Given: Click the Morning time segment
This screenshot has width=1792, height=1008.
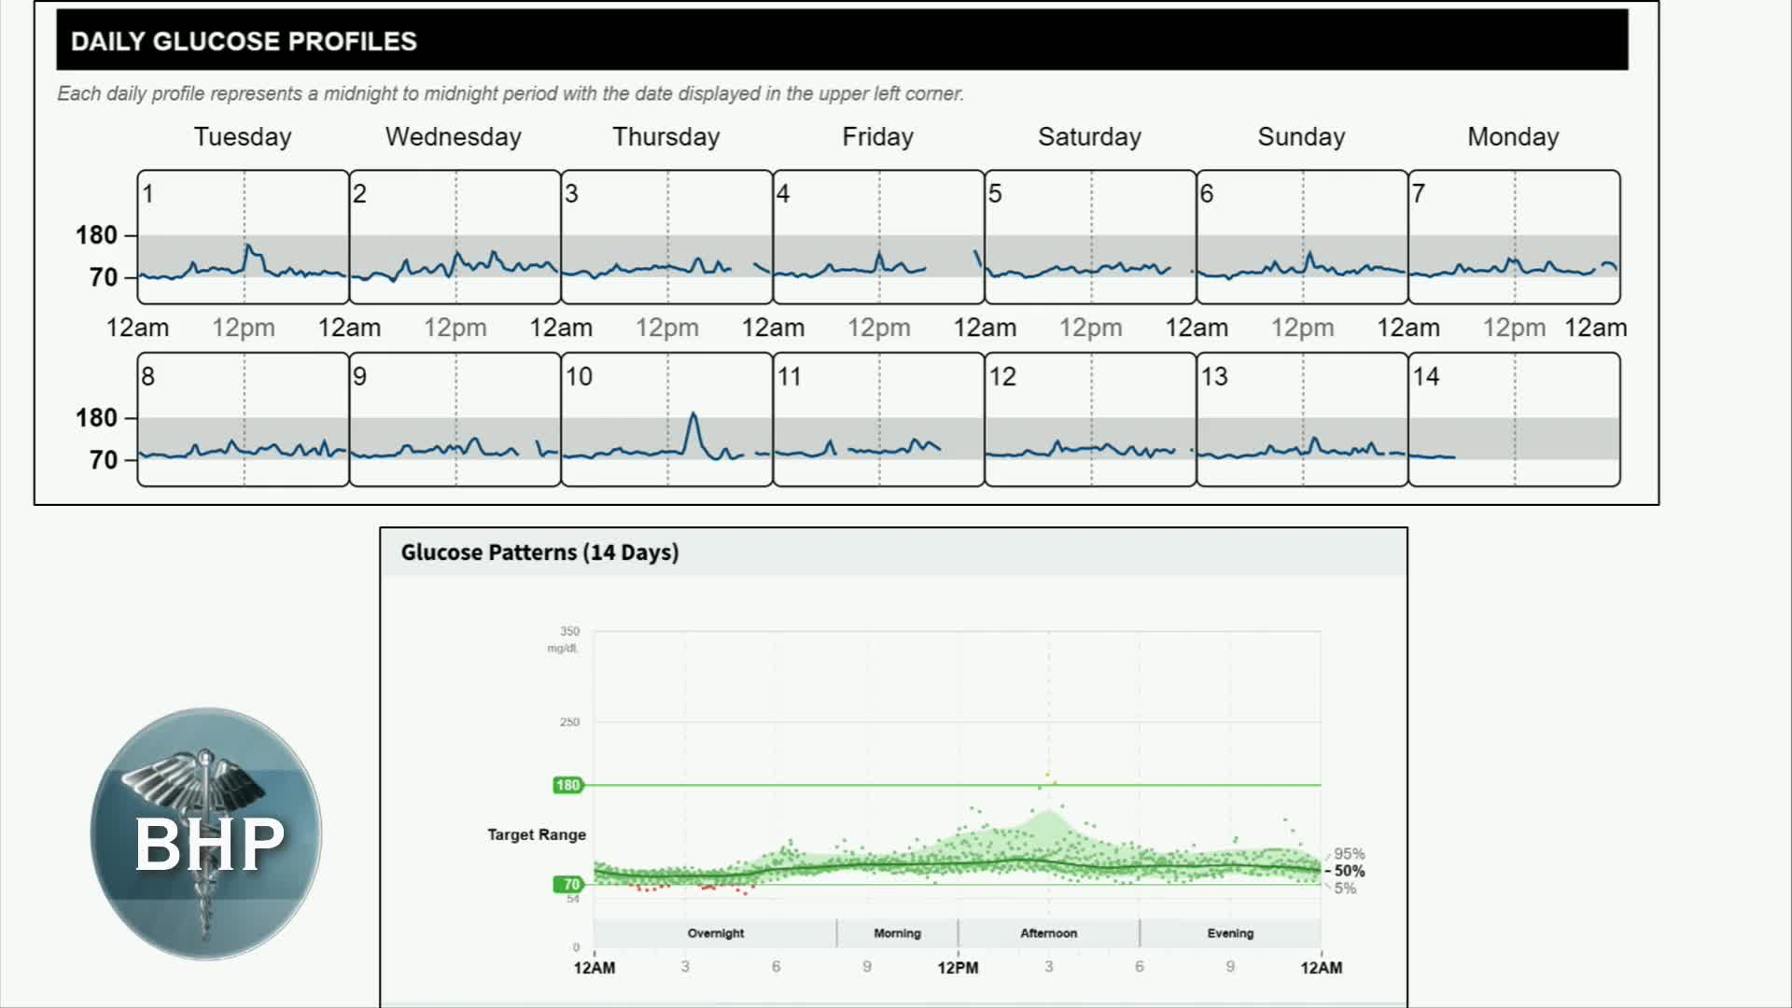Looking at the screenshot, I should 897,933.
